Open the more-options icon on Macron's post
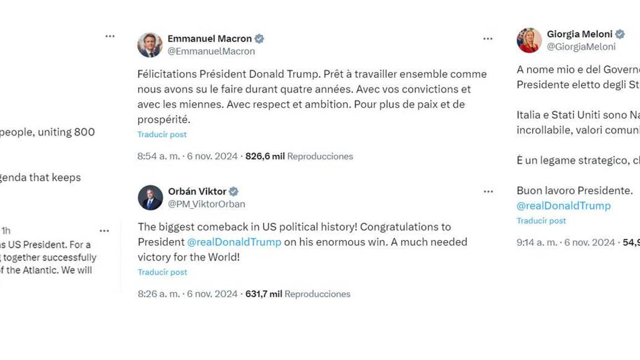The width and height of the screenshot is (640, 360). tap(488, 38)
